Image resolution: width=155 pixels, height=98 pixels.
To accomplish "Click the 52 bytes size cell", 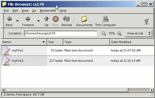I will [x=57, y=50].
